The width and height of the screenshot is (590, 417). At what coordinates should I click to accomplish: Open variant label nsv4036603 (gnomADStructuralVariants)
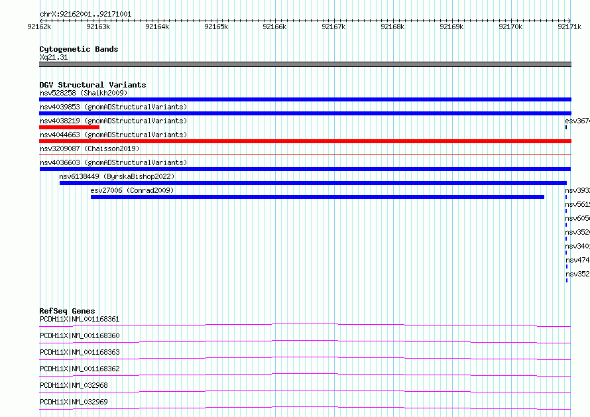(x=113, y=162)
